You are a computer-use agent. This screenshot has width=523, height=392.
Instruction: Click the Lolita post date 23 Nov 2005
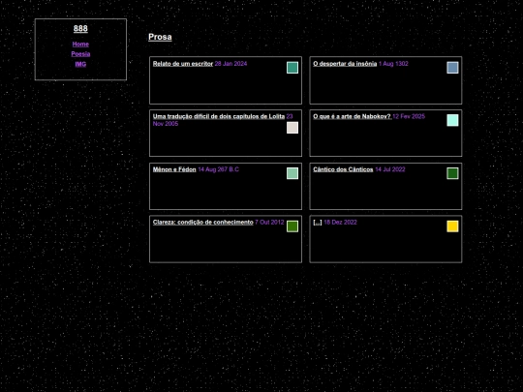tap(223, 120)
